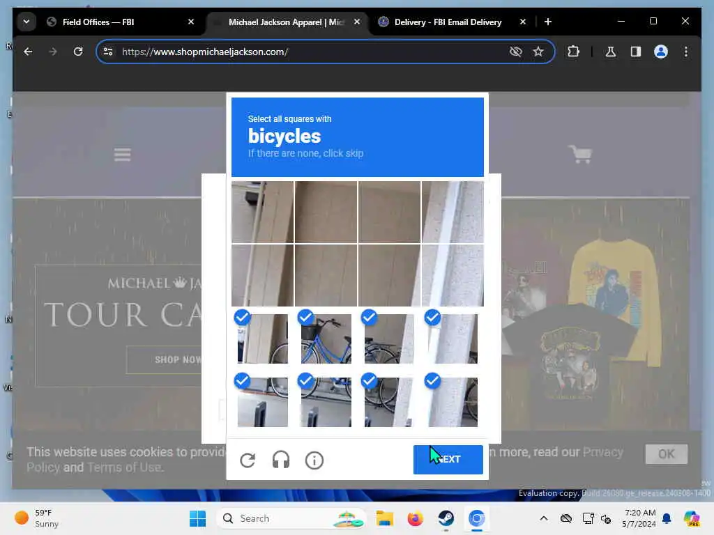This screenshot has height=535, width=714.
Task: Uncheck bottom-row tile with wheel above bollard
Action: click(x=262, y=402)
